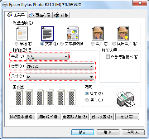Expand the 类型 CD/DVD dropdown

60,66
